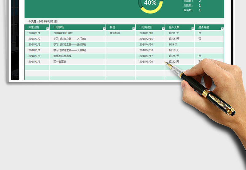Open the 备注 column filter dropdown
Image resolution: width=246 pixels, height=170 pixels.
pyautogui.click(x=133, y=28)
